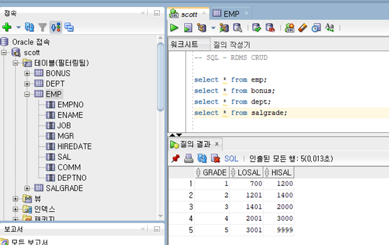Select the ENAME column

70,115
